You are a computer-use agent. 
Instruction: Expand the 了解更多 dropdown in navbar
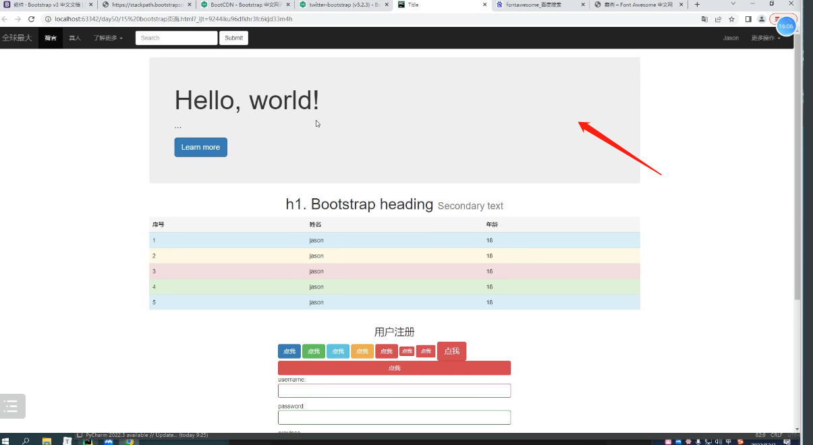[x=108, y=38]
